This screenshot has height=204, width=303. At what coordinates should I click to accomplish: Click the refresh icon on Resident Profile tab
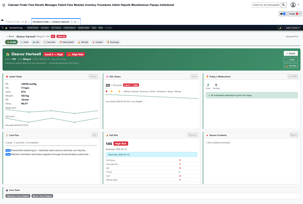pos(72,21)
